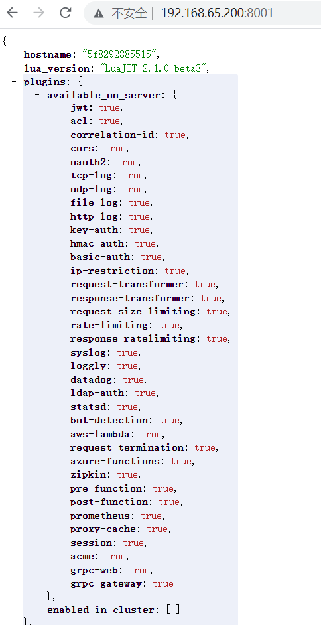Click the browser back arrow

(13, 13)
